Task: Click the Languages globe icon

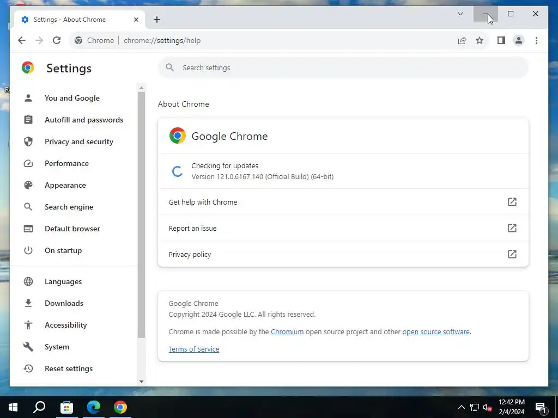Action: click(x=28, y=281)
